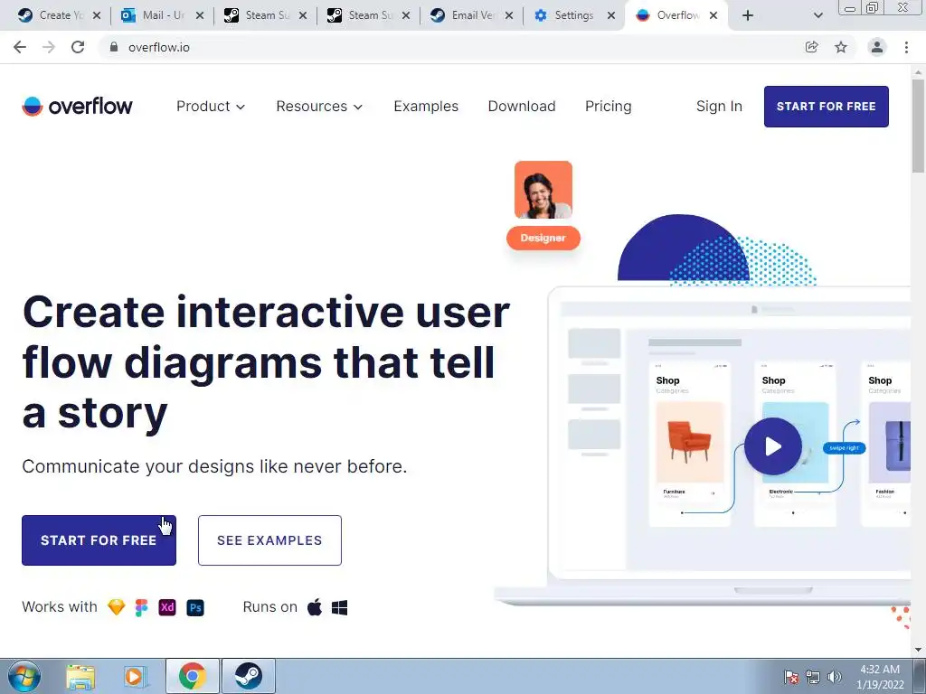Image resolution: width=926 pixels, height=694 pixels.
Task: Click the scrollbar down arrow
Action: point(918,650)
